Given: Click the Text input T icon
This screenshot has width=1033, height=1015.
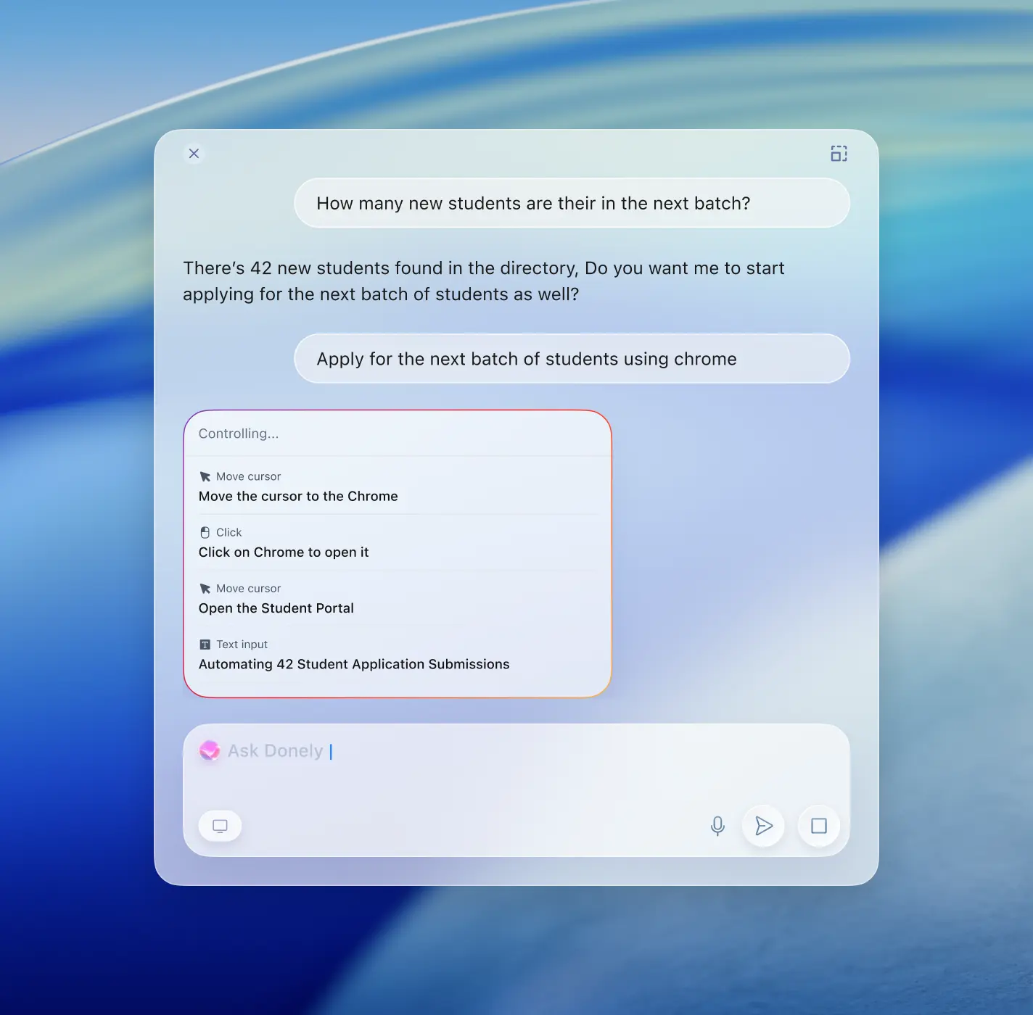Looking at the screenshot, I should (205, 645).
